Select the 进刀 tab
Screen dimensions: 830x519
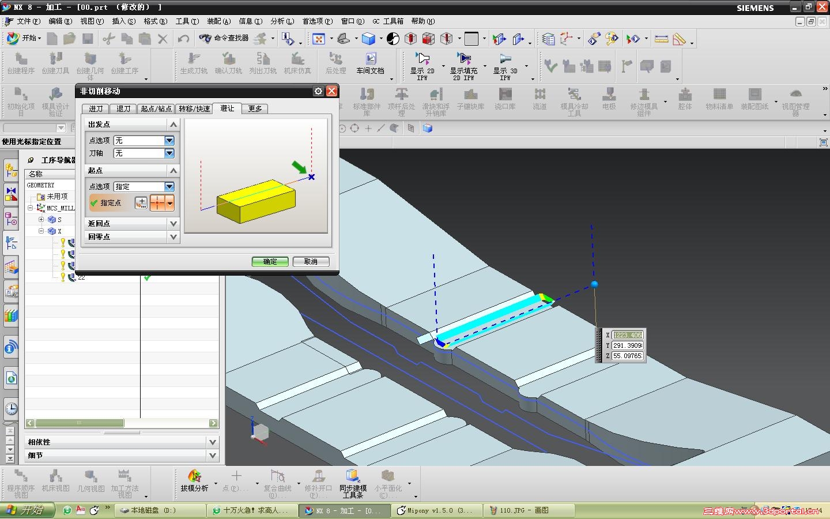coord(96,108)
